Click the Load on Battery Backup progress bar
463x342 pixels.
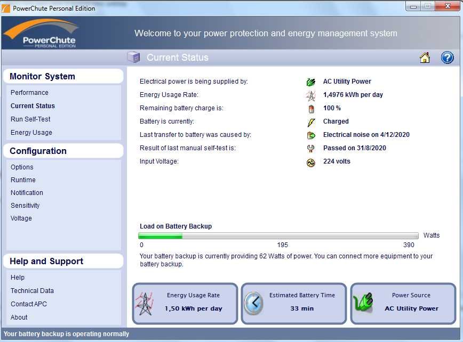[278, 235]
